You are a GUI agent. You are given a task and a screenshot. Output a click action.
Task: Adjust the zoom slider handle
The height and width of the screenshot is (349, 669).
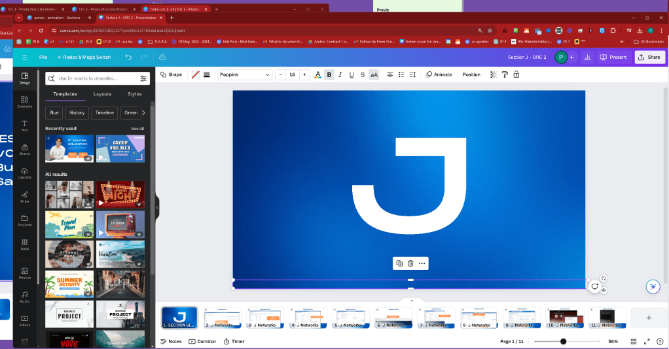click(563, 341)
